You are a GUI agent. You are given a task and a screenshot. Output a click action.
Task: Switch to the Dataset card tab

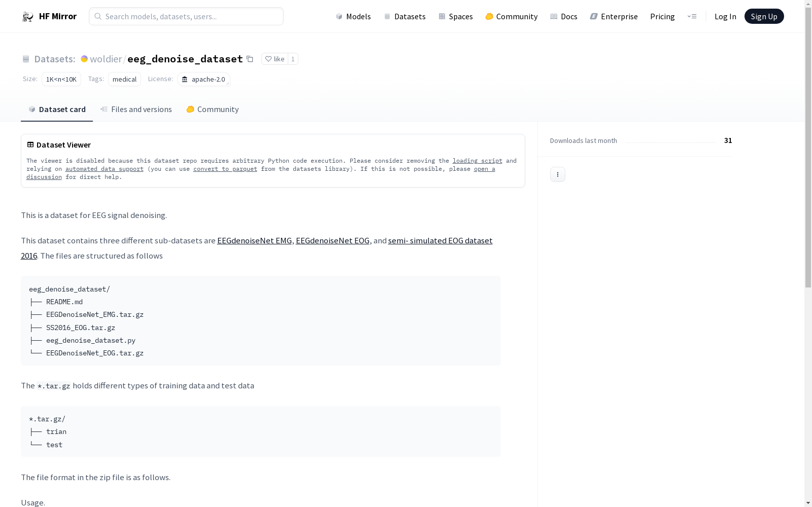coord(57,109)
